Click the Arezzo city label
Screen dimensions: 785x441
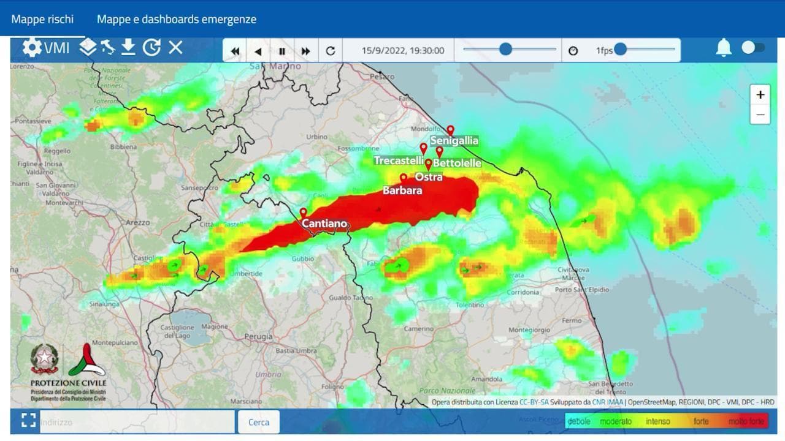(x=137, y=223)
